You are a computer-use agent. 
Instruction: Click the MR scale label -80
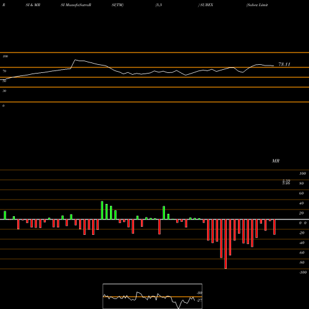(x=302, y=263)
